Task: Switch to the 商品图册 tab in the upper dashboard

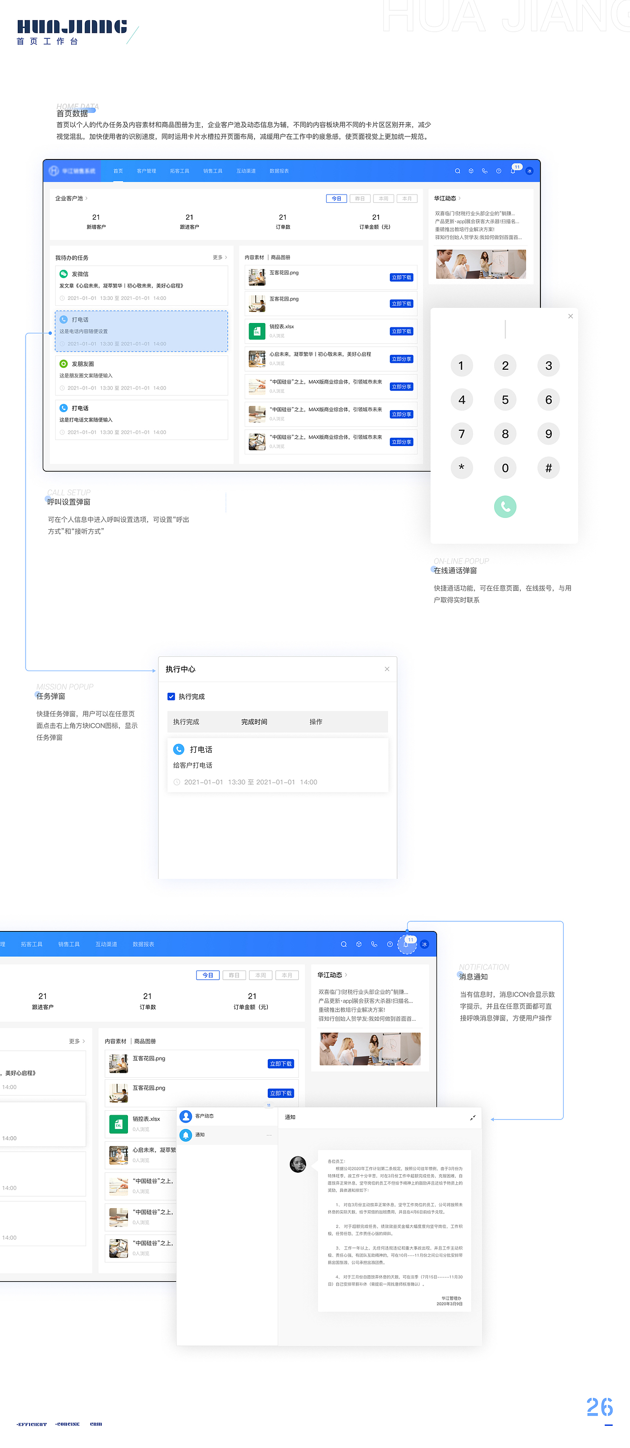Action: click(281, 257)
